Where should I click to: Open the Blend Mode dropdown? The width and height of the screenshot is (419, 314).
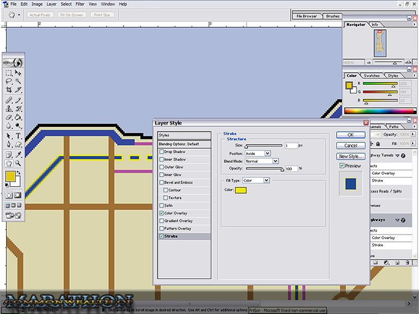(x=262, y=161)
